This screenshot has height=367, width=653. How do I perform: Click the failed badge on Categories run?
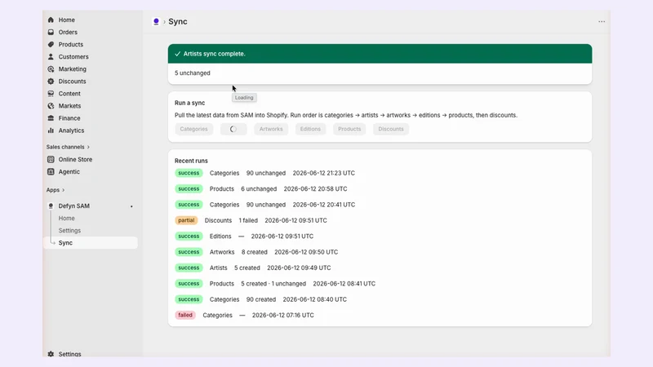[185, 315]
